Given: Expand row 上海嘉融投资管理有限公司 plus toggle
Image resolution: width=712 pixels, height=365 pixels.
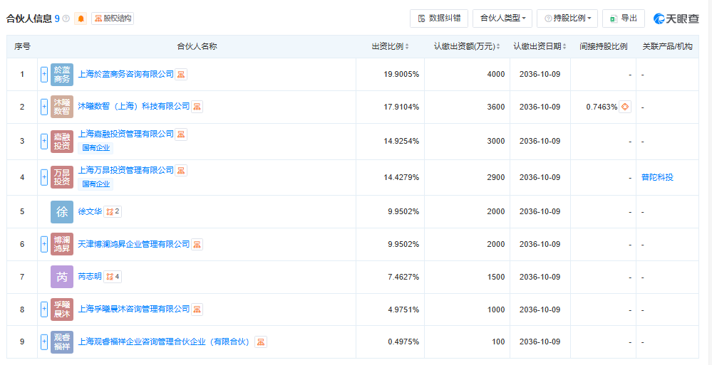Looking at the screenshot, I should click(44, 141).
